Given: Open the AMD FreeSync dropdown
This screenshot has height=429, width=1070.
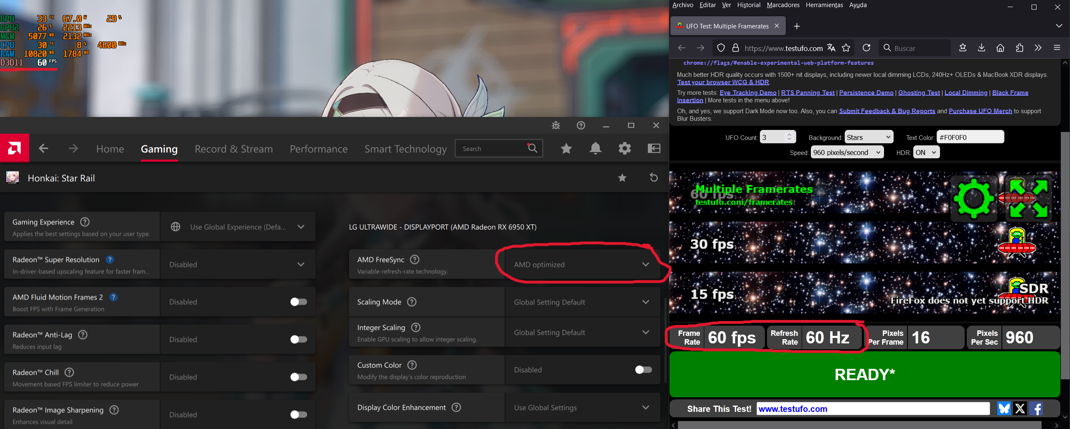Looking at the screenshot, I should coord(581,264).
